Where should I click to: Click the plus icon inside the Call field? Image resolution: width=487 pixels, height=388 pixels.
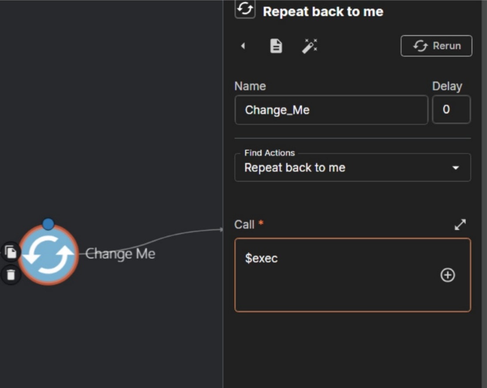click(x=448, y=275)
